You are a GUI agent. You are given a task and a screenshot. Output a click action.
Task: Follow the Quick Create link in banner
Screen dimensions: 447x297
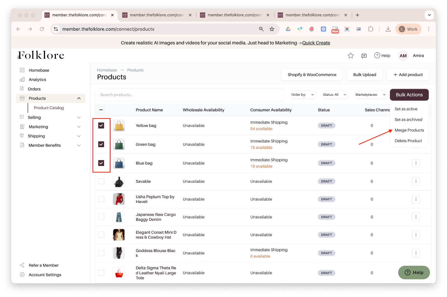pyautogui.click(x=316, y=43)
